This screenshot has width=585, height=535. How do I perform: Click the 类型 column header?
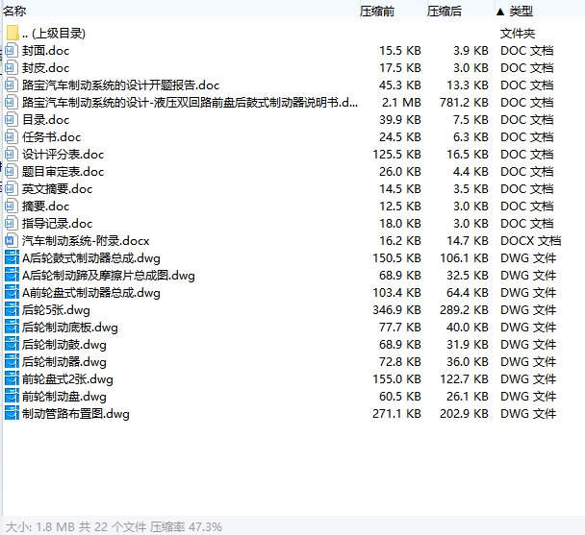pos(521,12)
